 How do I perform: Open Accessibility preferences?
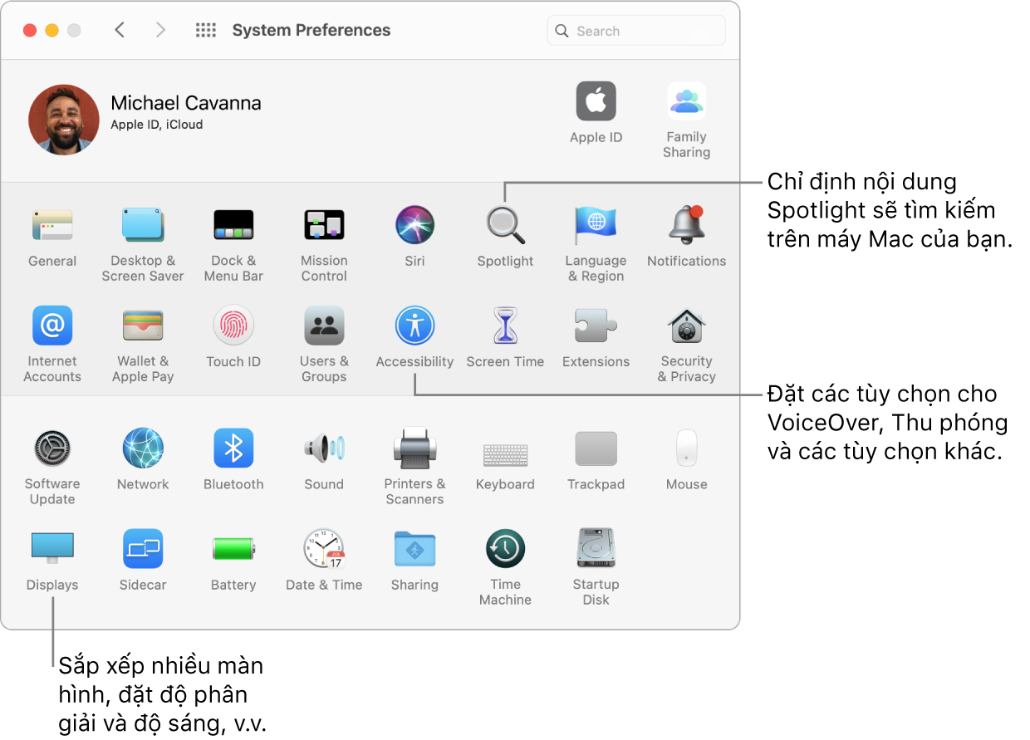[414, 326]
